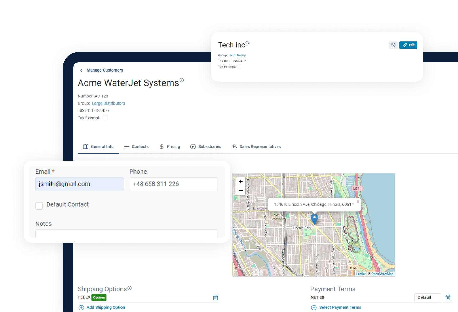The height and width of the screenshot is (312, 458).
Task: Click inside the Notes text area
Action: tap(126, 233)
